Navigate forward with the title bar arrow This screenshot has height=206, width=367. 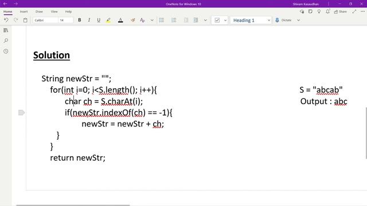(x=15, y=4)
